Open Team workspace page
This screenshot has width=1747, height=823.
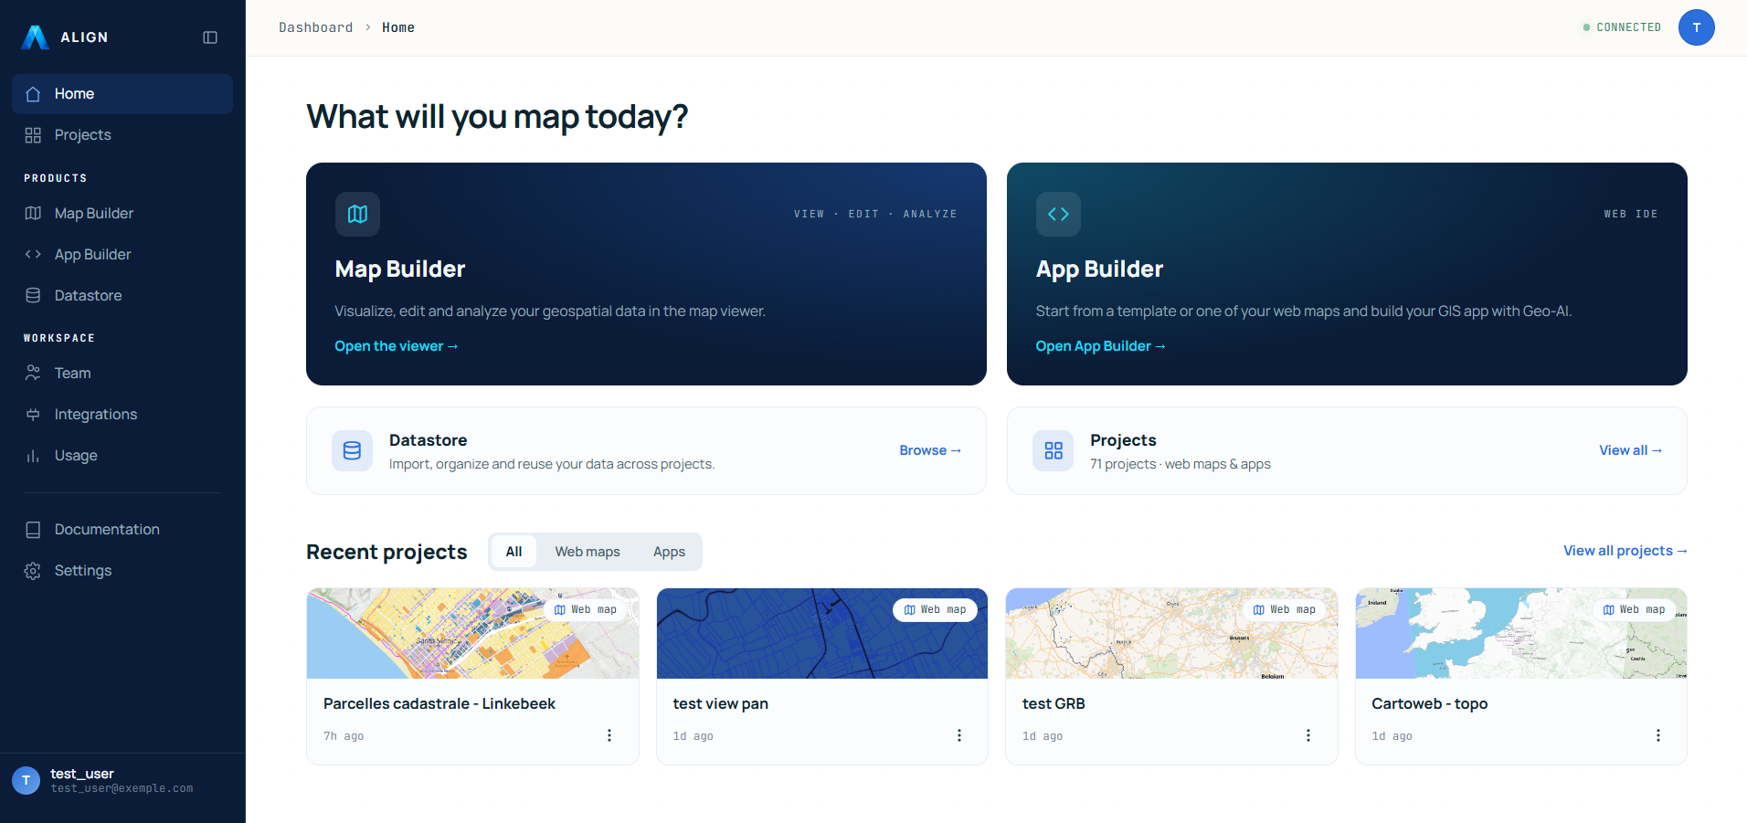tap(122, 373)
